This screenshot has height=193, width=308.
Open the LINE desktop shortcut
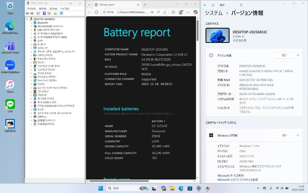[10, 106]
